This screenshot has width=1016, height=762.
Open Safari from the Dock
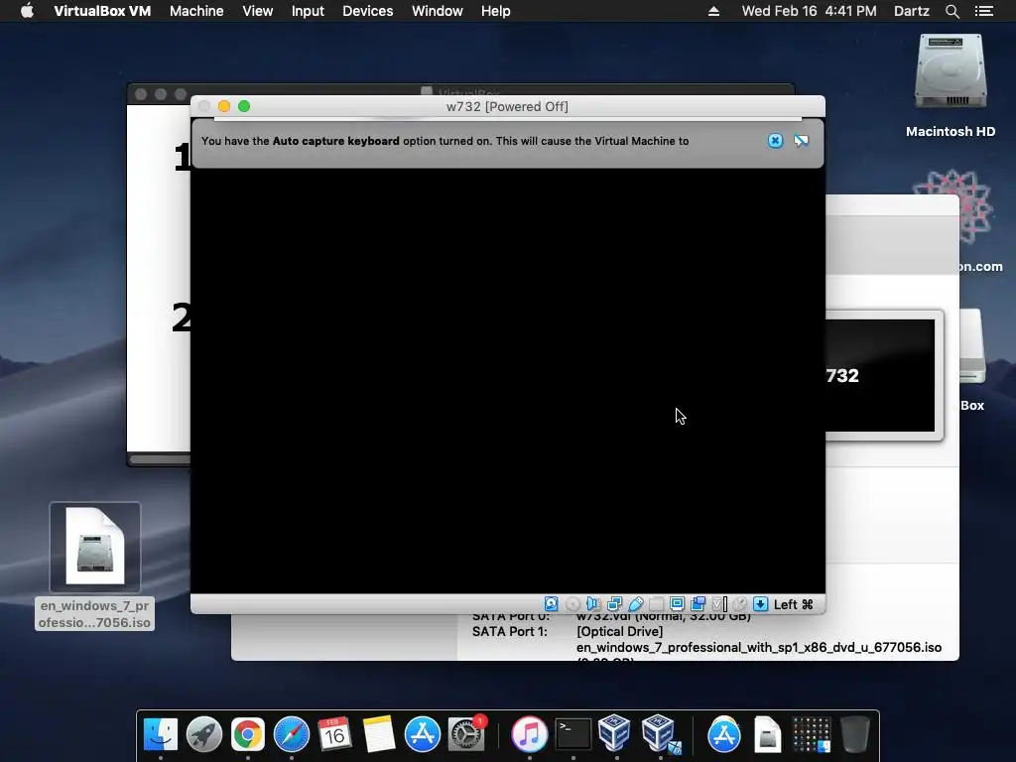[x=292, y=734]
